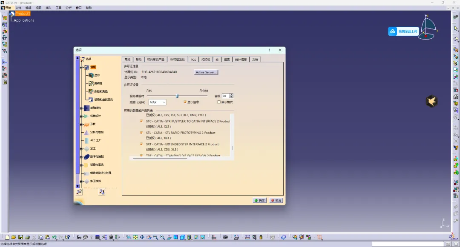Select the Rotate view tool
The width and height of the screenshot is (460, 247).
click(x=149, y=237)
